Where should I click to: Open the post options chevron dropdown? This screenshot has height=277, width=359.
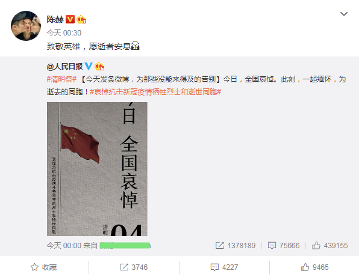pos(344,14)
